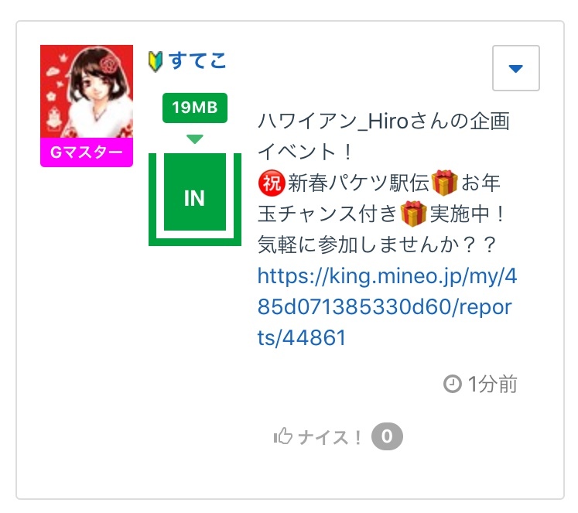Click the すてこ username link

[197, 60]
